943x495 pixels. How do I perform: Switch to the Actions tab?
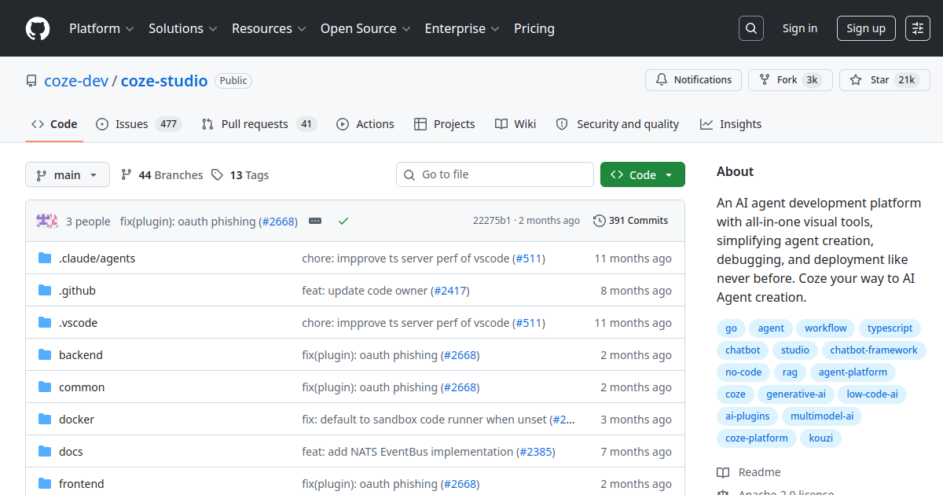tap(365, 124)
